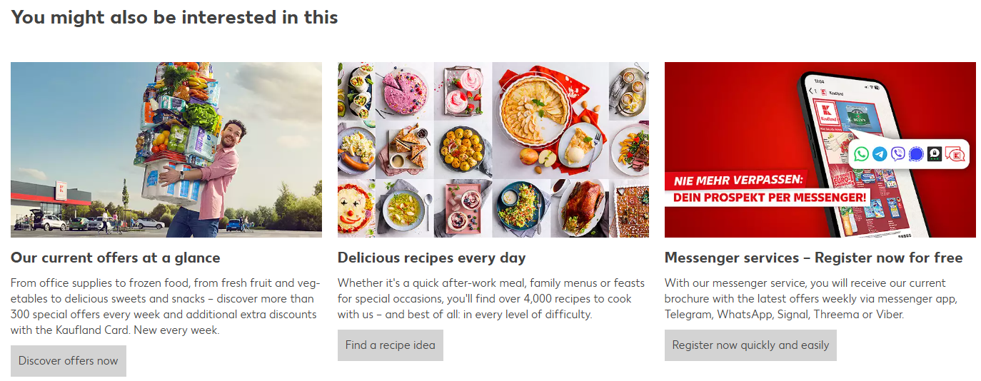Click the red Kaufland chat bubble icon
Viewport: 981px width, 381px height.
[x=954, y=154]
